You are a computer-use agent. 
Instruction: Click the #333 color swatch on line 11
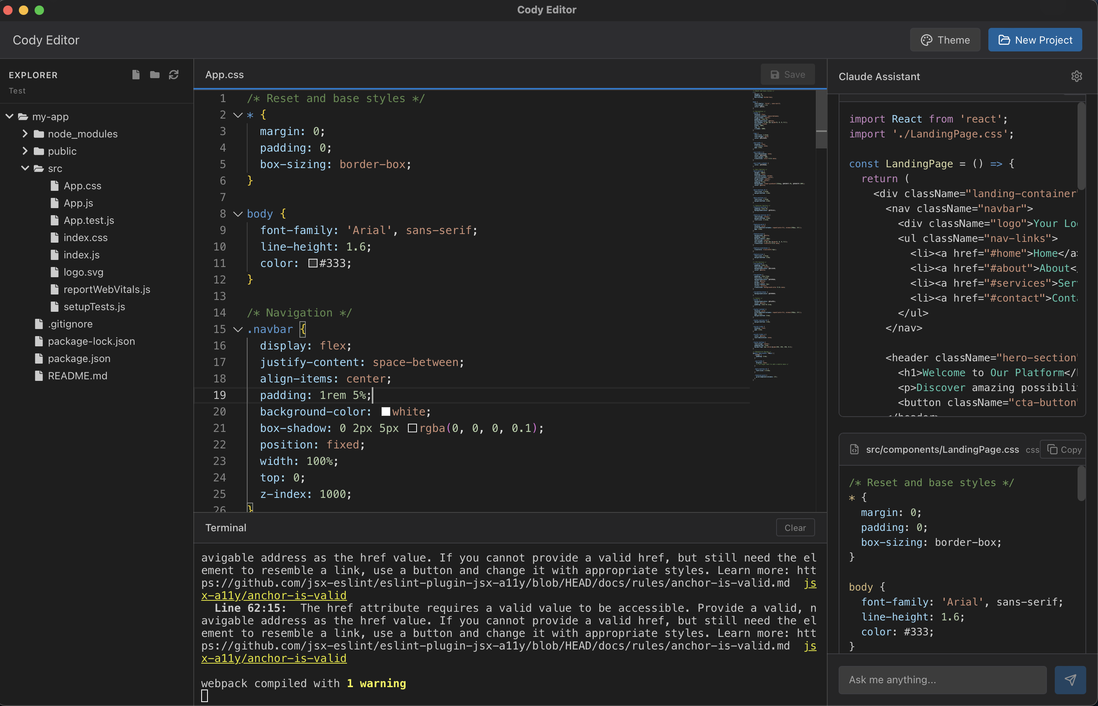[x=313, y=263]
